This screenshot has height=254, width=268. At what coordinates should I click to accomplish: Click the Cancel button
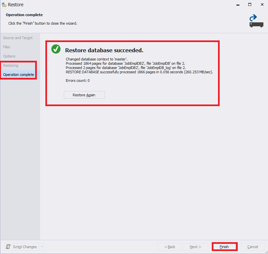[253, 247]
